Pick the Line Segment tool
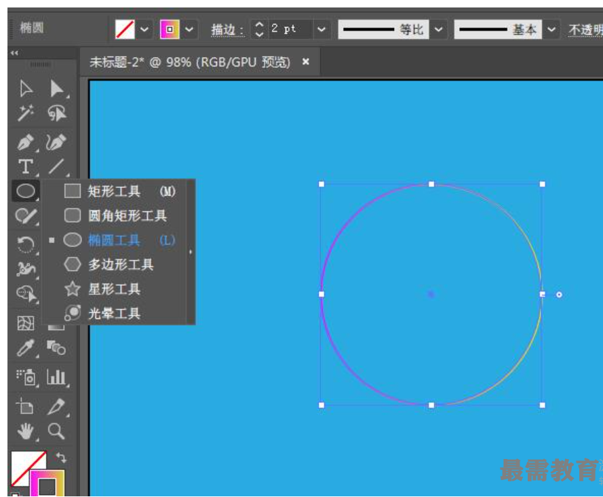Viewport: 603px width, 497px height. pyautogui.click(x=56, y=167)
